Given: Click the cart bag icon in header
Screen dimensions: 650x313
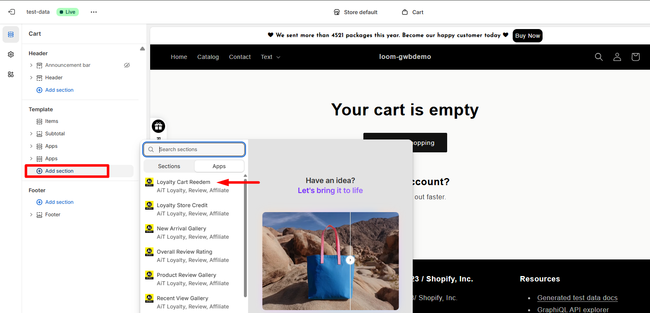Looking at the screenshot, I should [x=635, y=57].
